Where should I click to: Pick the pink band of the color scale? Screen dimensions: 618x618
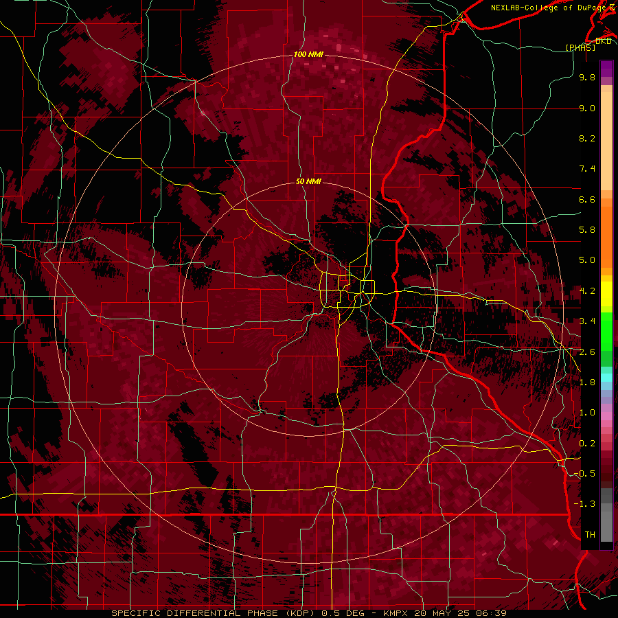(x=606, y=416)
